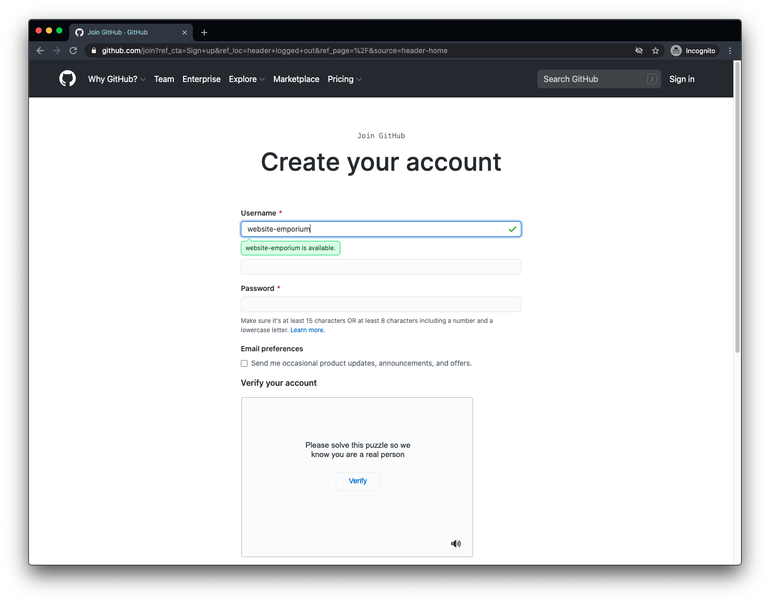Switch to the audio puzzle challenge
This screenshot has height=603, width=770.
(456, 544)
